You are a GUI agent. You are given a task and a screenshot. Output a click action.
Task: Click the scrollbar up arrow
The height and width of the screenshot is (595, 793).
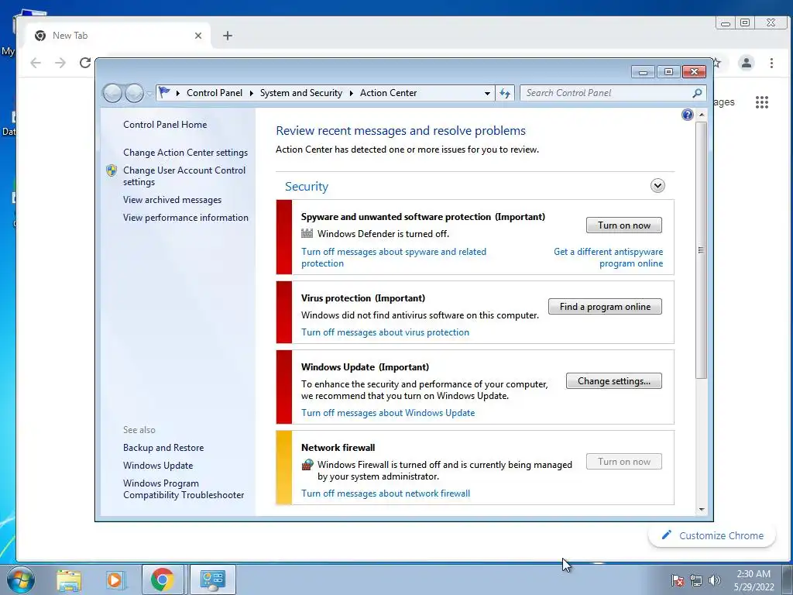click(x=701, y=115)
